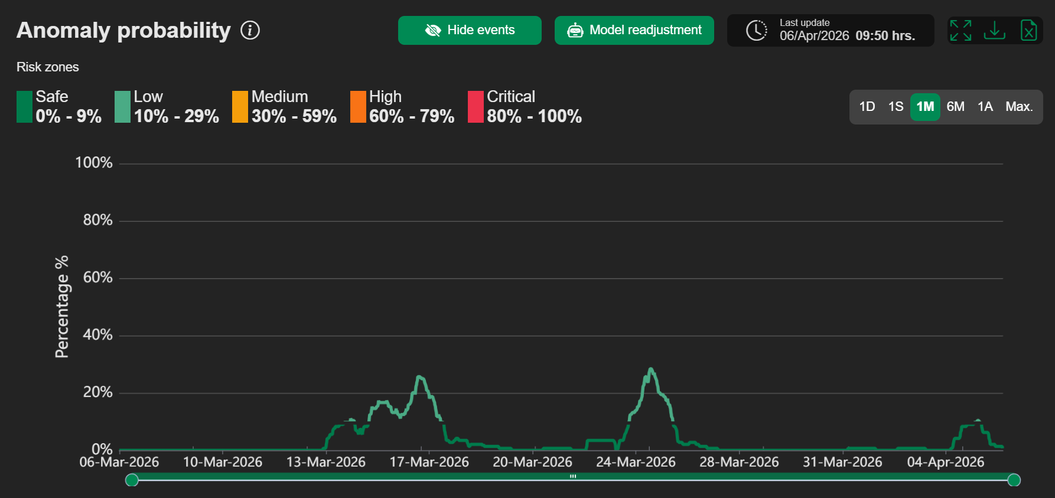Image resolution: width=1055 pixels, height=498 pixels.
Task: Click the 24-Mar-2026 chart peak
Action: pyautogui.click(x=650, y=369)
